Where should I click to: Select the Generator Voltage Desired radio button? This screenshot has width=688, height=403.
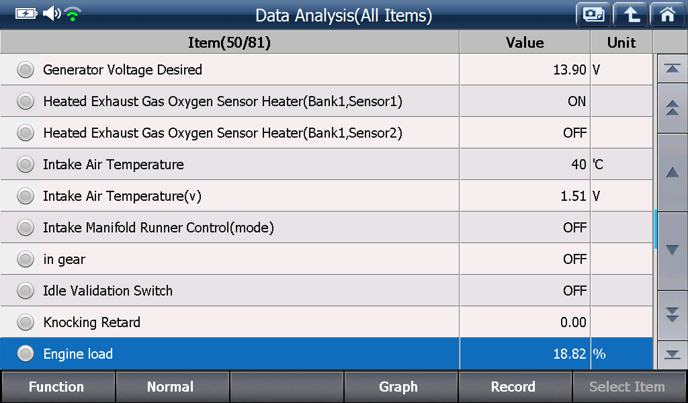click(26, 70)
